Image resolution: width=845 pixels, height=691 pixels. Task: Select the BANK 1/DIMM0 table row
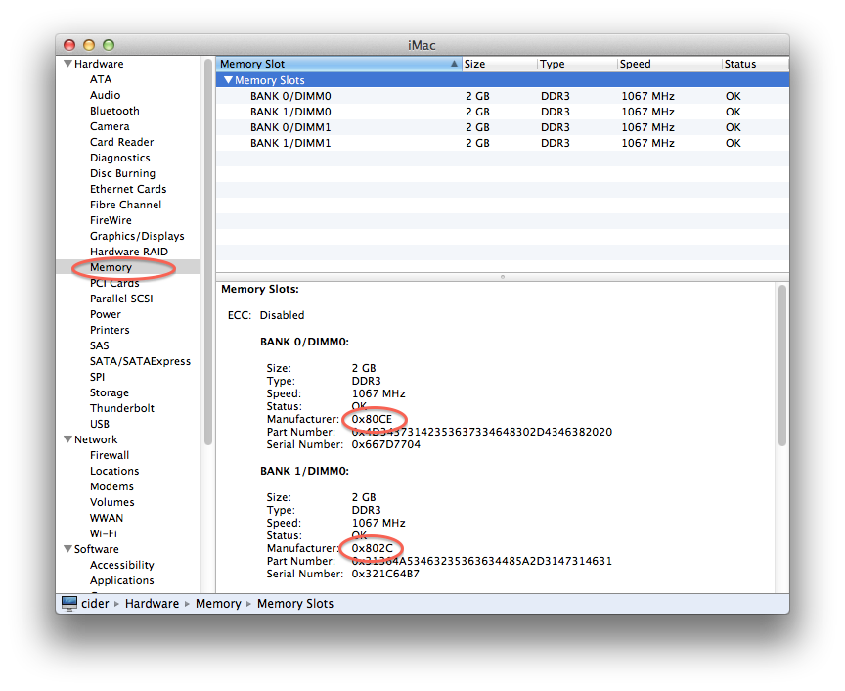click(x=503, y=112)
